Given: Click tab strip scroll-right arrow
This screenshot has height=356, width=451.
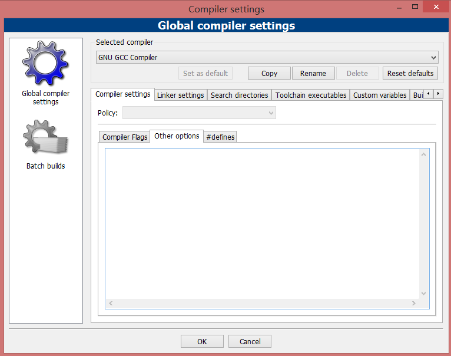Looking at the screenshot, I should coord(438,94).
